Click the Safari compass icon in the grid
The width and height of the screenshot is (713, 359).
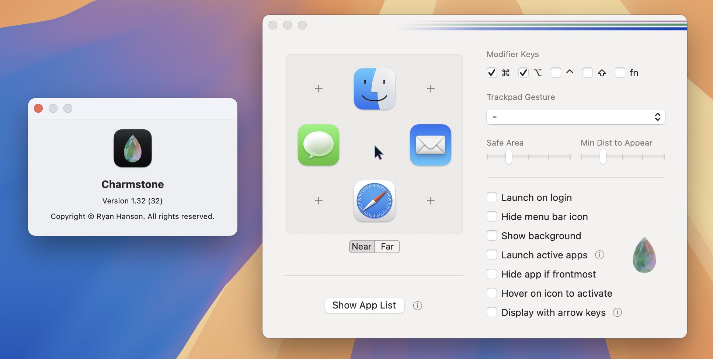tap(375, 201)
